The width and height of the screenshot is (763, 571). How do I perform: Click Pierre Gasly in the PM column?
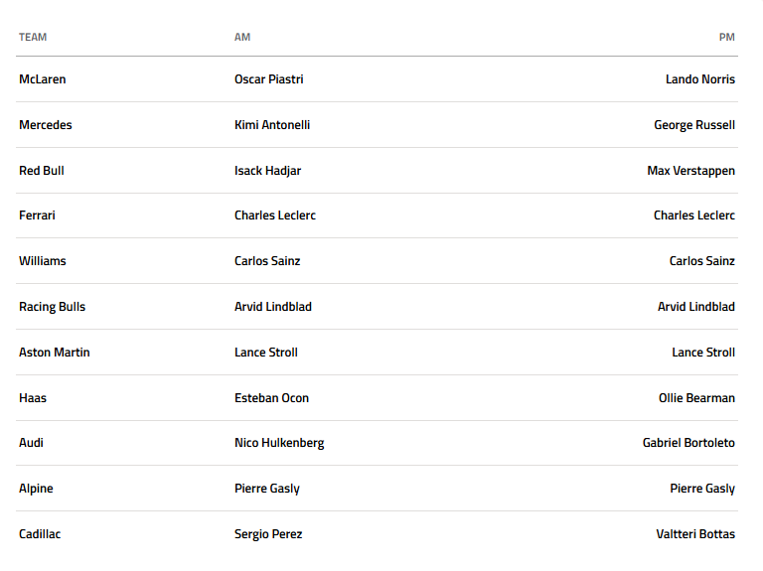coord(702,489)
